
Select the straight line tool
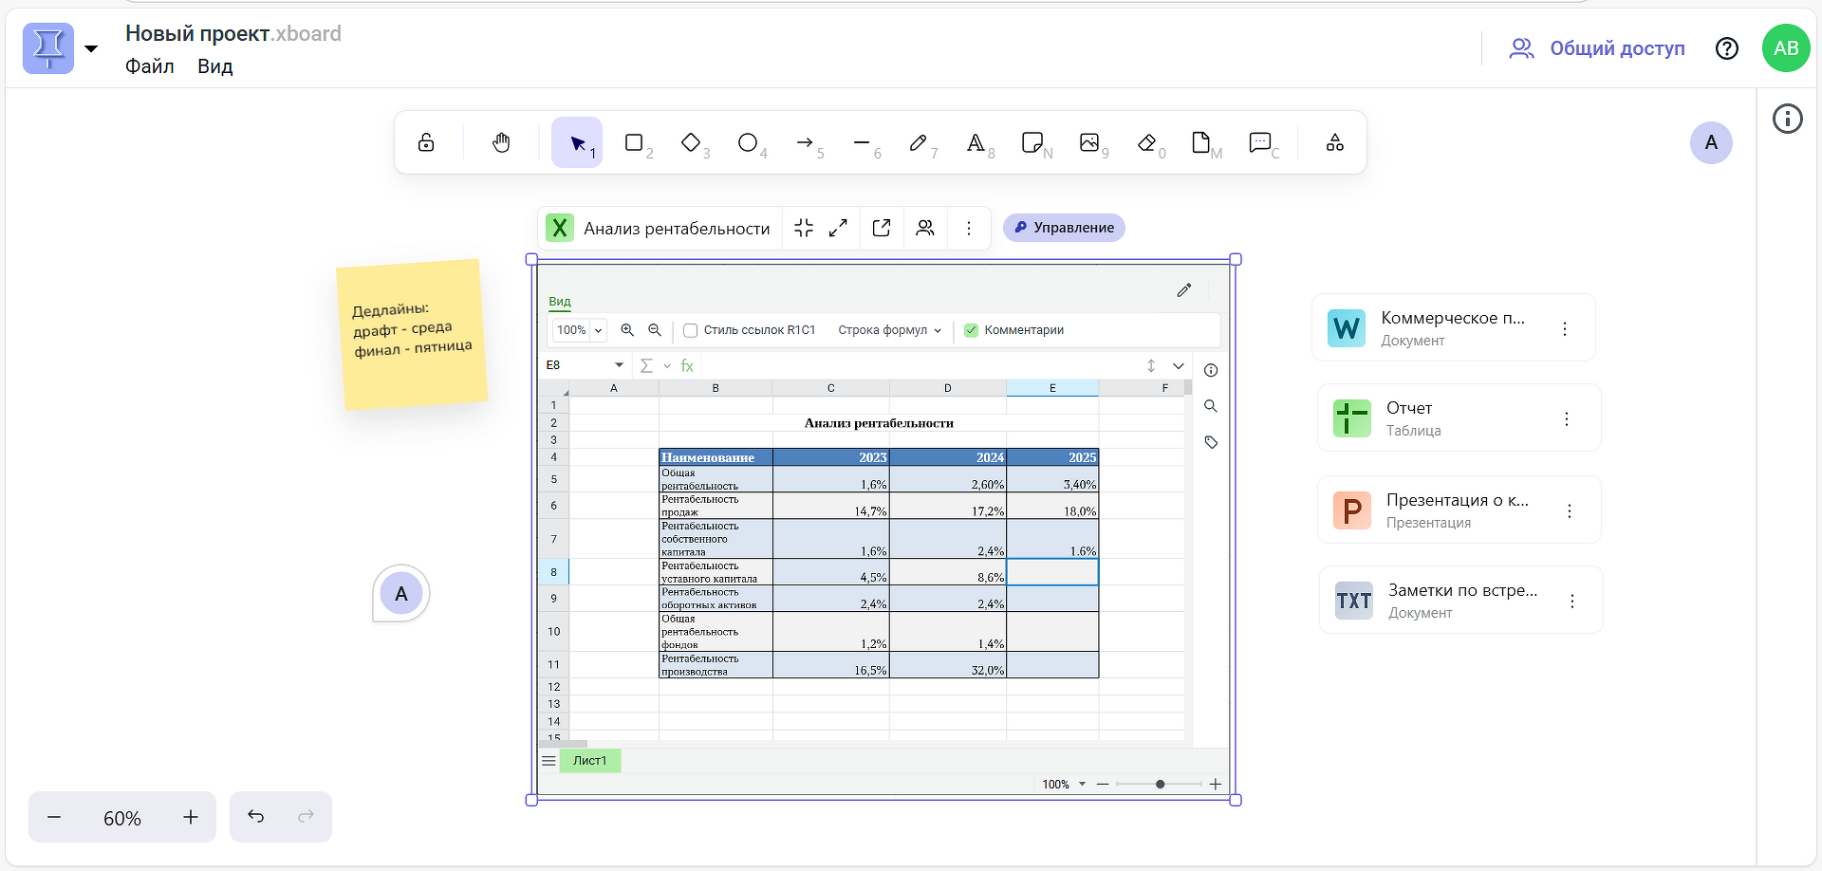(862, 142)
